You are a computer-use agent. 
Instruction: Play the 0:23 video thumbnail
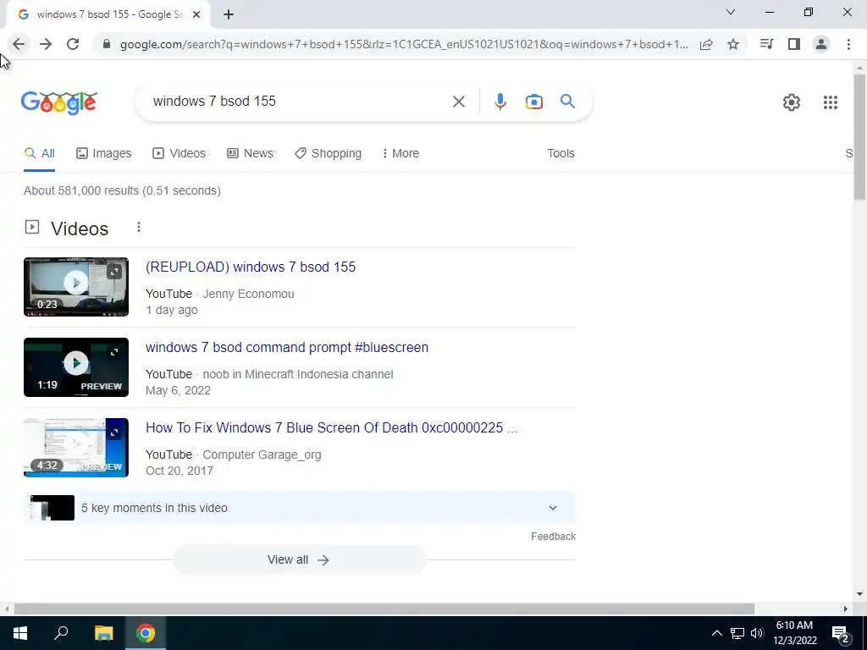[x=75, y=286]
